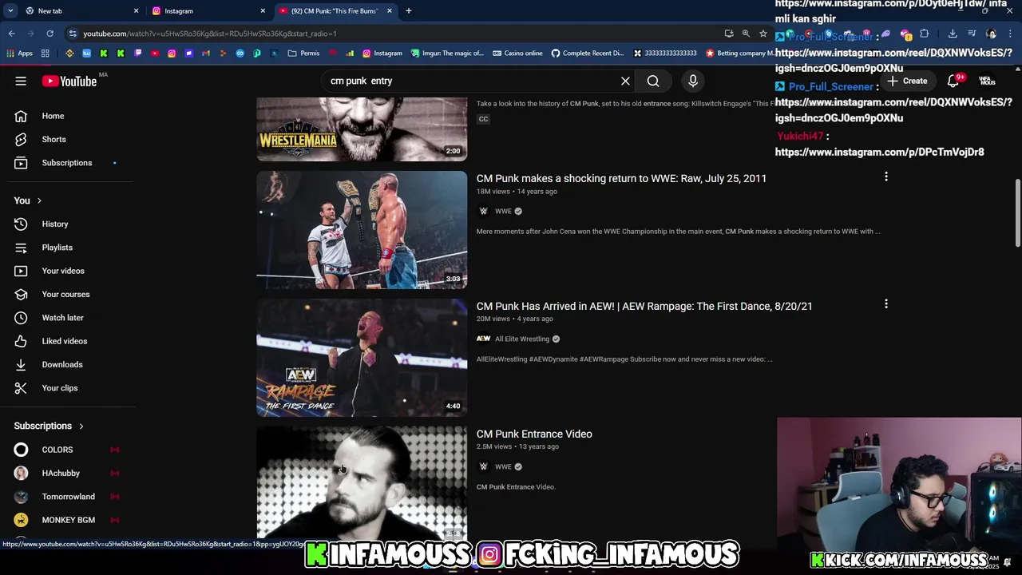Visit WWE channel under shocking return video

click(x=503, y=211)
